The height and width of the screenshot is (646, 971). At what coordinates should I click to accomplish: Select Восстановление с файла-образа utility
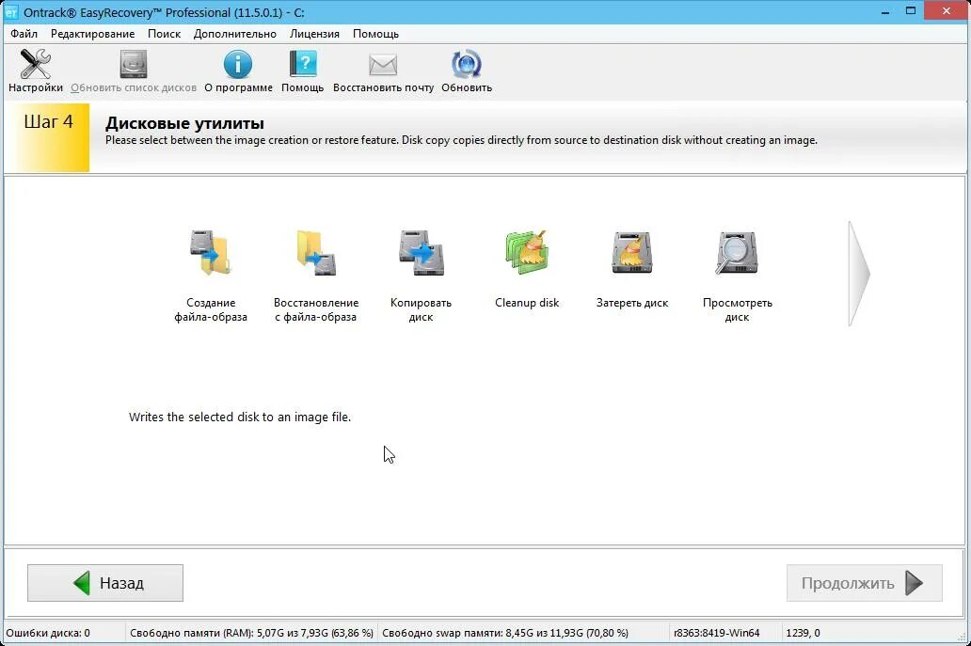[x=316, y=276]
